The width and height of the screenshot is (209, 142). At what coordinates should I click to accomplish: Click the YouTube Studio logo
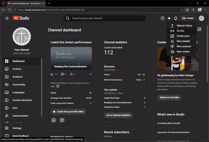21,18
